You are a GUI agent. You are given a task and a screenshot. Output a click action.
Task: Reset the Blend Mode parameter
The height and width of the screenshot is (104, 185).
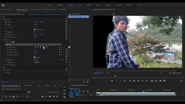66,62
